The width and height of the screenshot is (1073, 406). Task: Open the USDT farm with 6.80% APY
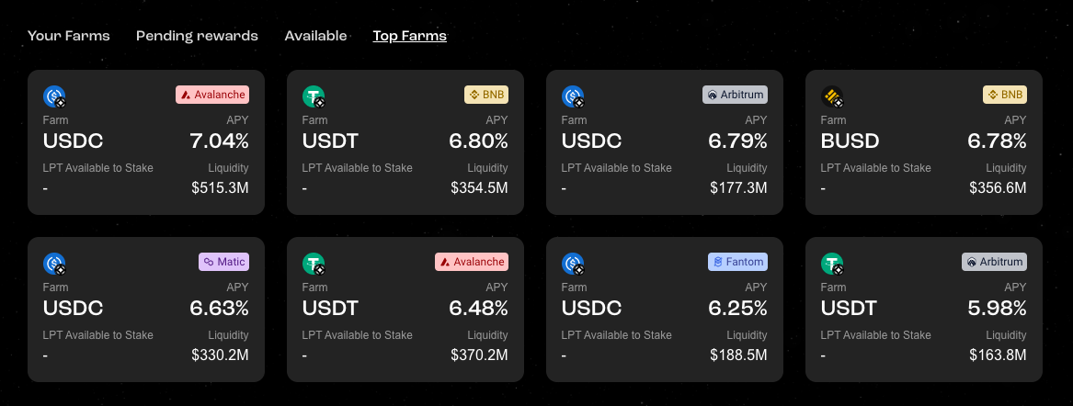tap(405, 142)
